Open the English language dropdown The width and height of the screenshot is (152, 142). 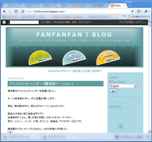pos(123,86)
